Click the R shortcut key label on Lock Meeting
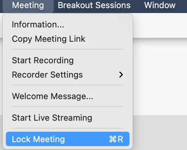The height and width of the screenshot is (150, 187). click(120, 139)
